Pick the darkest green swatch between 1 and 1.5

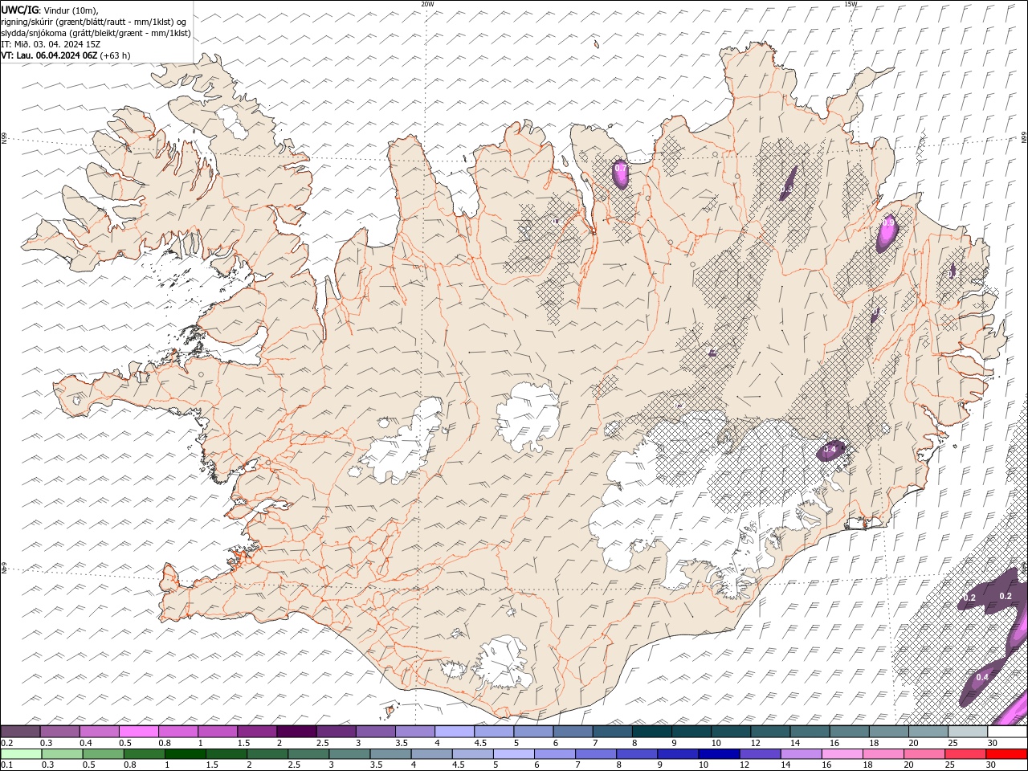click(186, 754)
